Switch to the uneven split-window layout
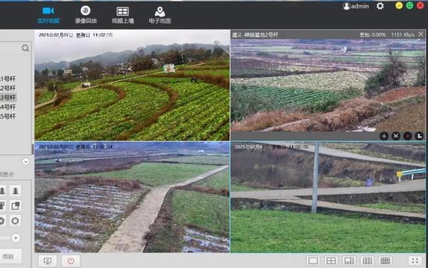The width and height of the screenshot is (428, 268). click(x=349, y=261)
